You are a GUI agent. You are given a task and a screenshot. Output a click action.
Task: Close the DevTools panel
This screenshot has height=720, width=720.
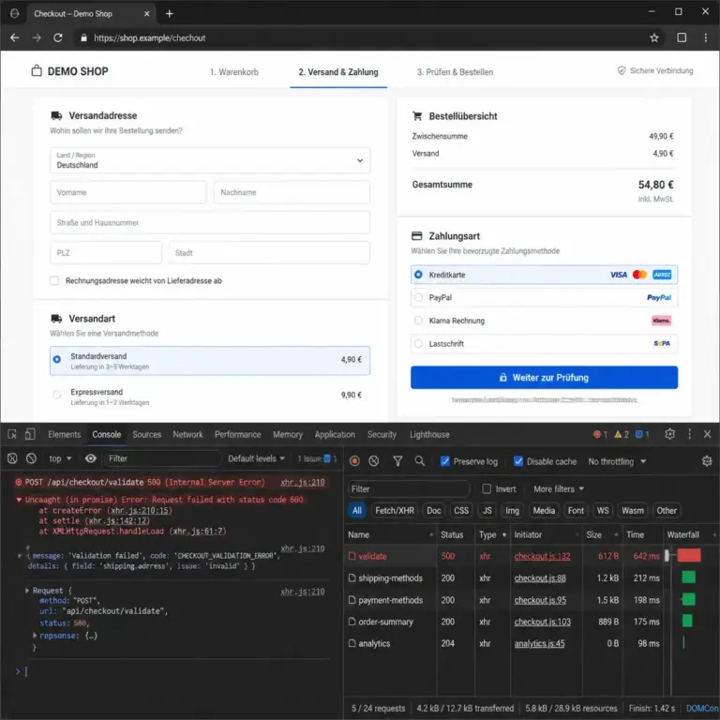[x=707, y=434]
